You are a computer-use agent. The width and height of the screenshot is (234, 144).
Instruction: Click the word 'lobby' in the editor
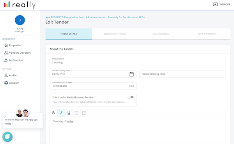pos(70,121)
